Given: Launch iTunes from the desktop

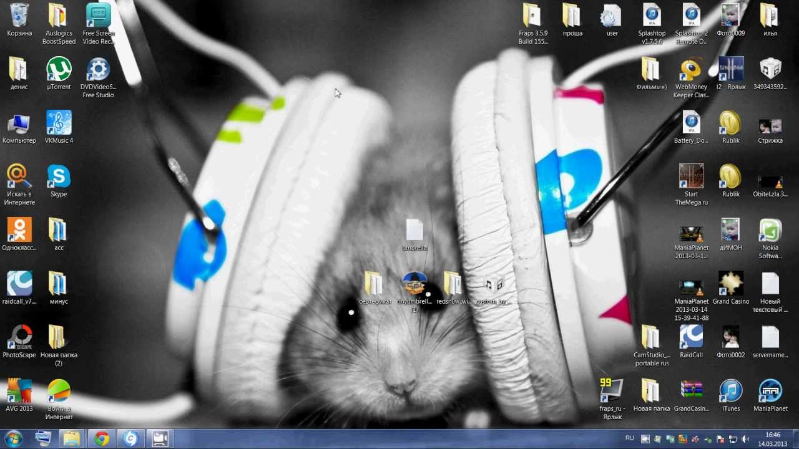Looking at the screenshot, I should tap(731, 396).
